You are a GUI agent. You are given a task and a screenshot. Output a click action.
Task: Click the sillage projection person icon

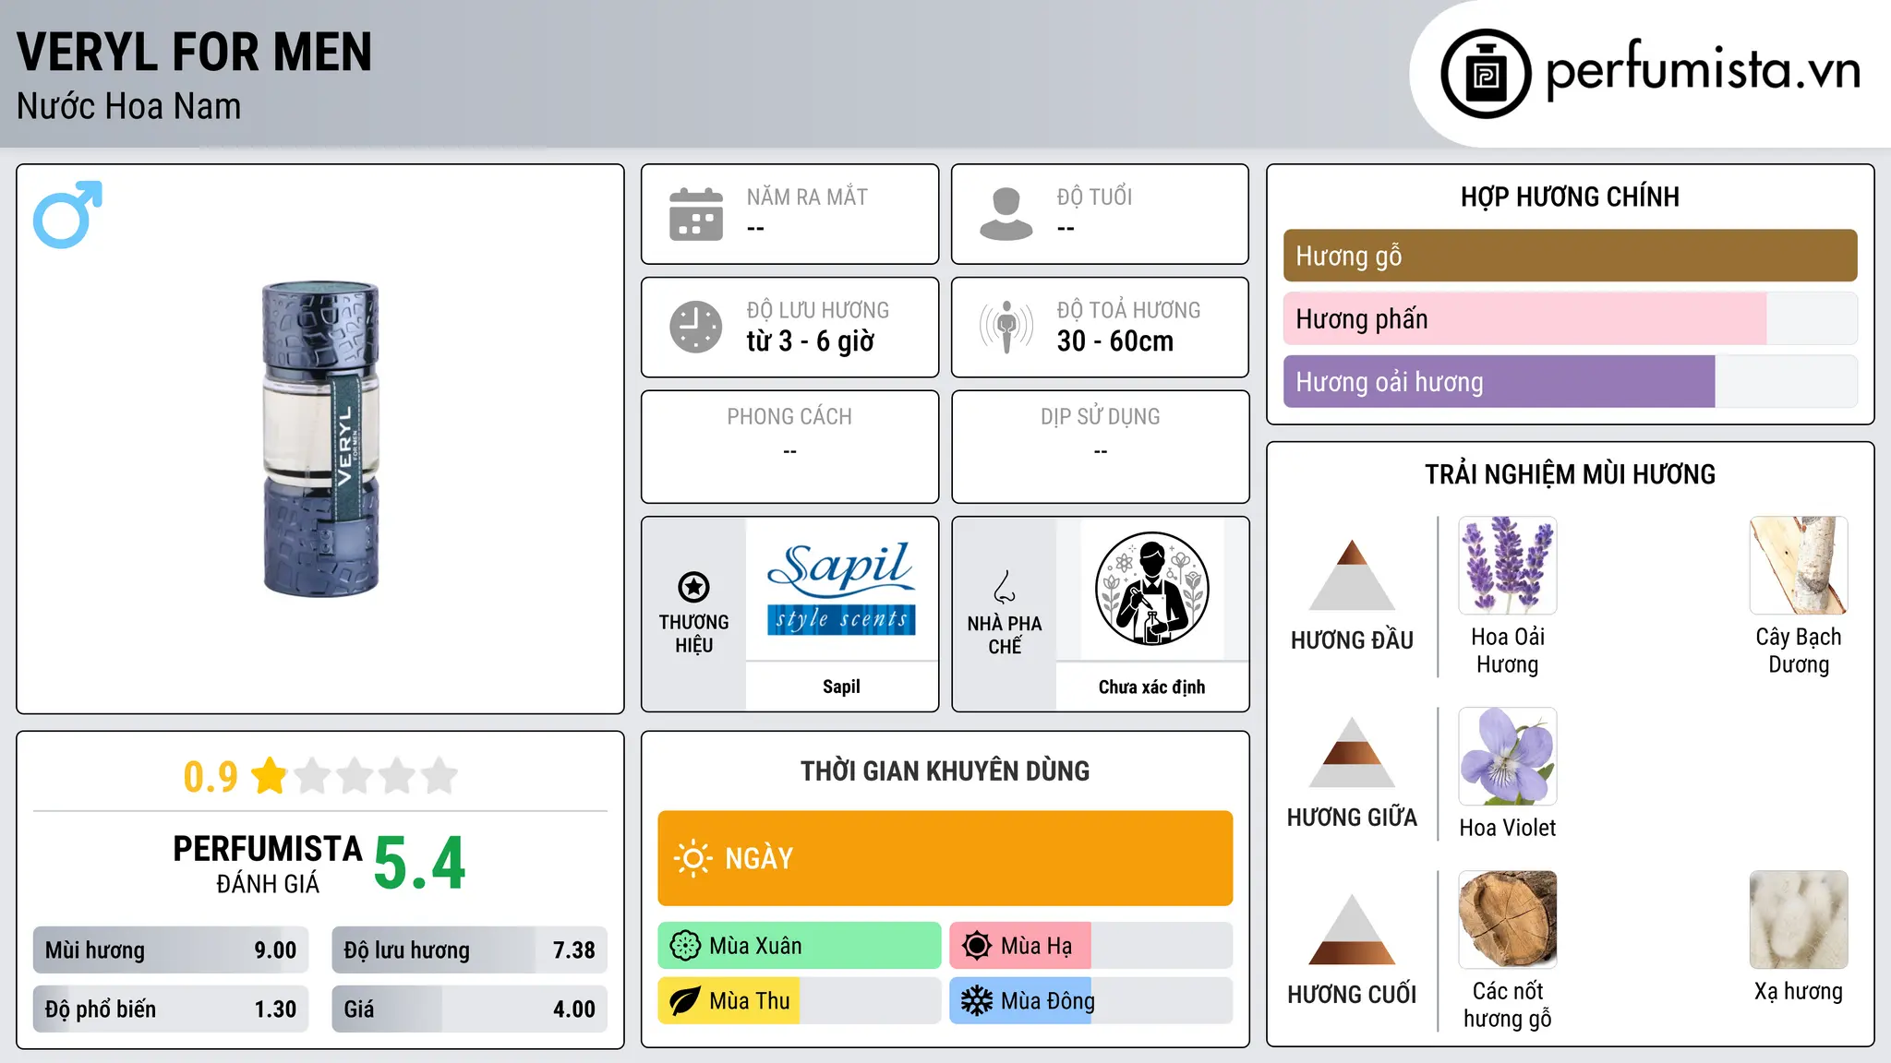pos(1006,327)
